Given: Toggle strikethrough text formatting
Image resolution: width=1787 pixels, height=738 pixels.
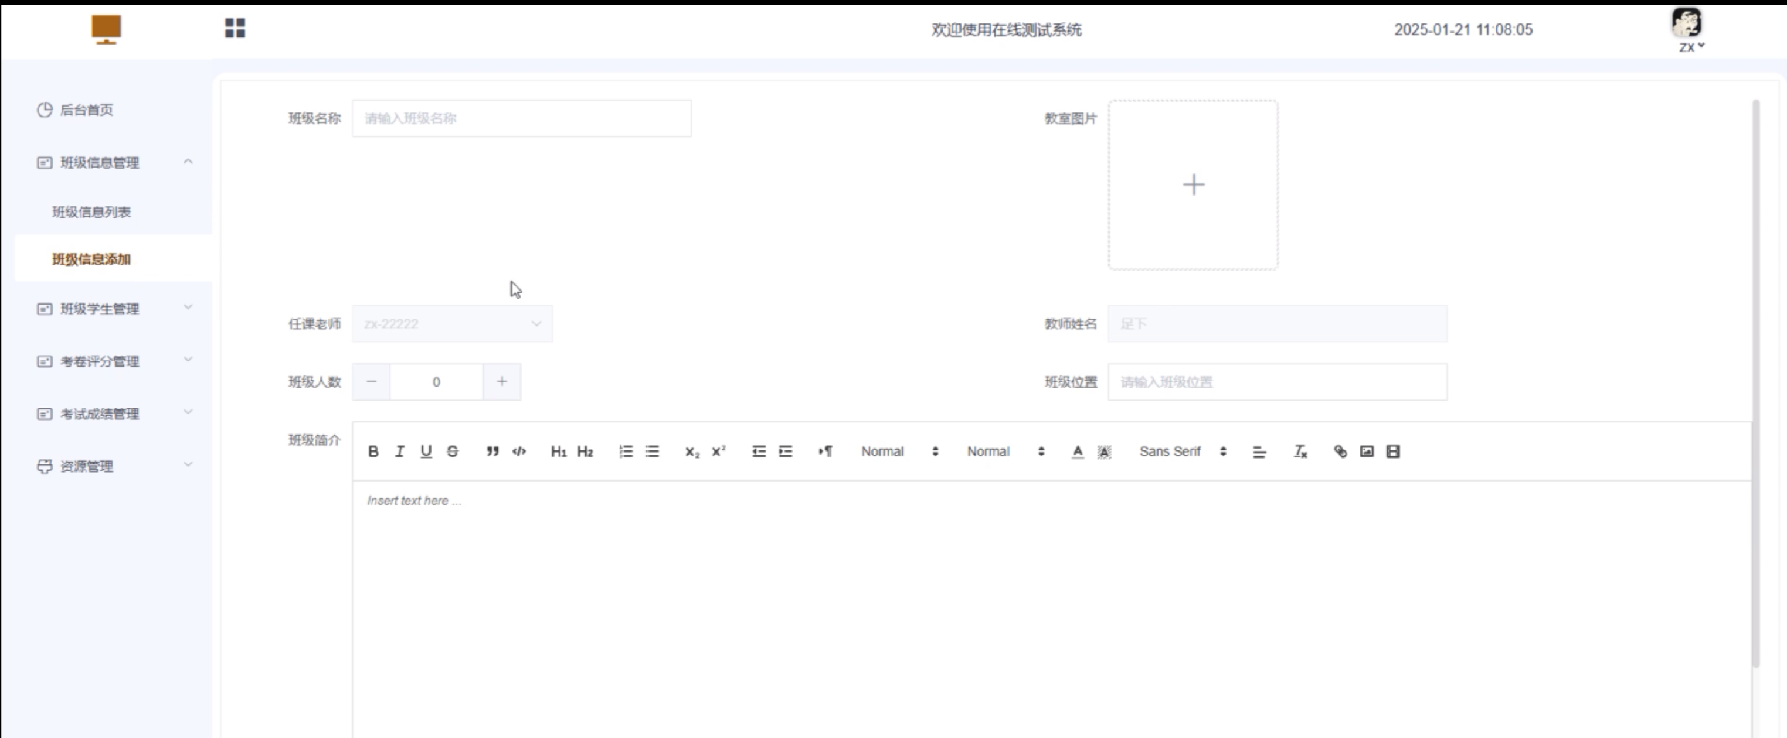Looking at the screenshot, I should [x=452, y=452].
